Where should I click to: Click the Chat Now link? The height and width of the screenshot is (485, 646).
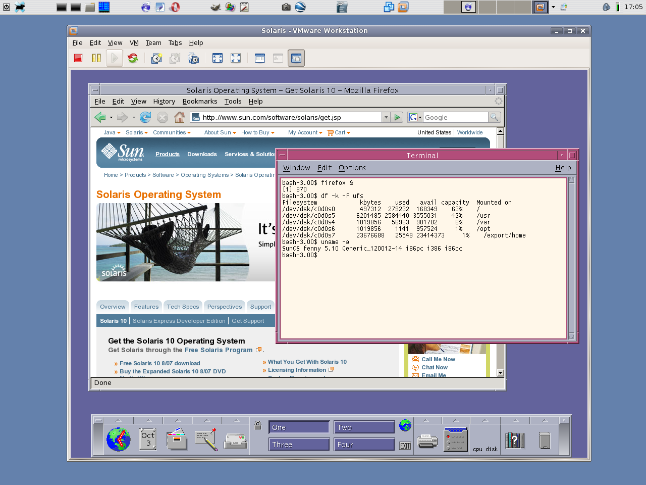435,367
